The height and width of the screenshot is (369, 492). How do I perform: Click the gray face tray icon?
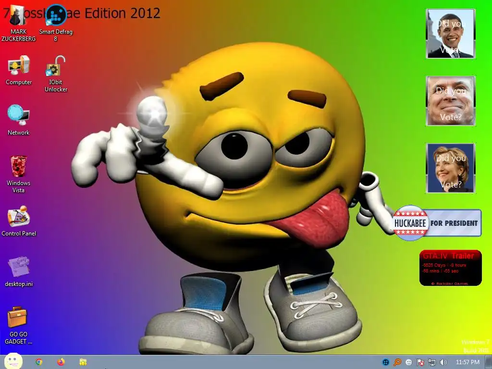pyautogui.click(x=408, y=362)
